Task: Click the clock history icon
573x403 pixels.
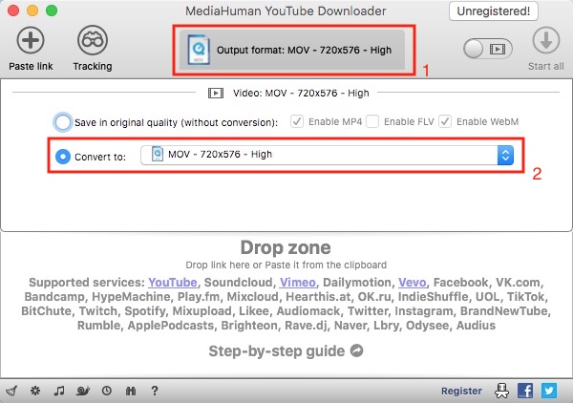Action: point(107,391)
